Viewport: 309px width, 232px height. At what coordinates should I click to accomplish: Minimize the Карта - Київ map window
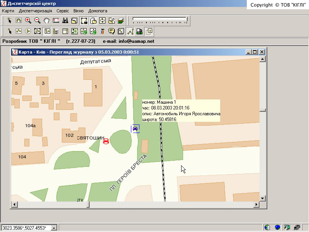click(248, 52)
